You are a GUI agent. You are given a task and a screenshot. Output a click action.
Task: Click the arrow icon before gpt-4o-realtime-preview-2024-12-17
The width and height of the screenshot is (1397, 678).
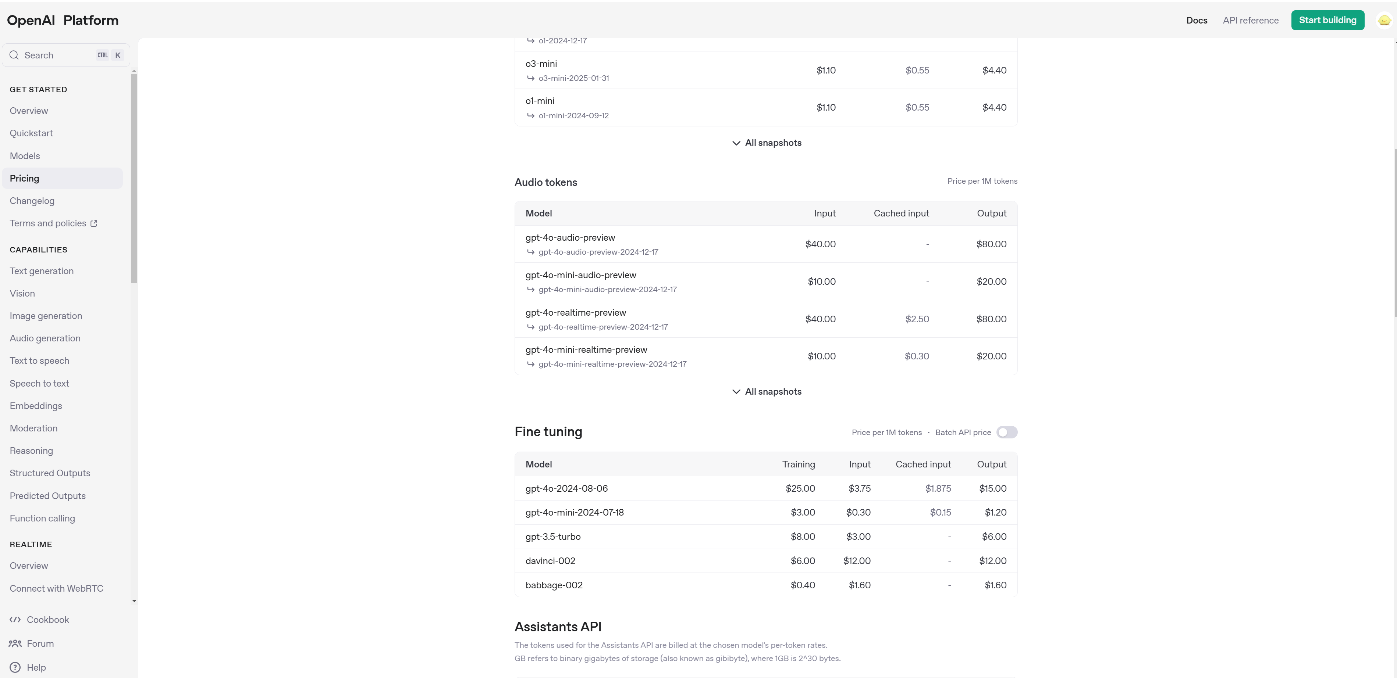point(531,327)
